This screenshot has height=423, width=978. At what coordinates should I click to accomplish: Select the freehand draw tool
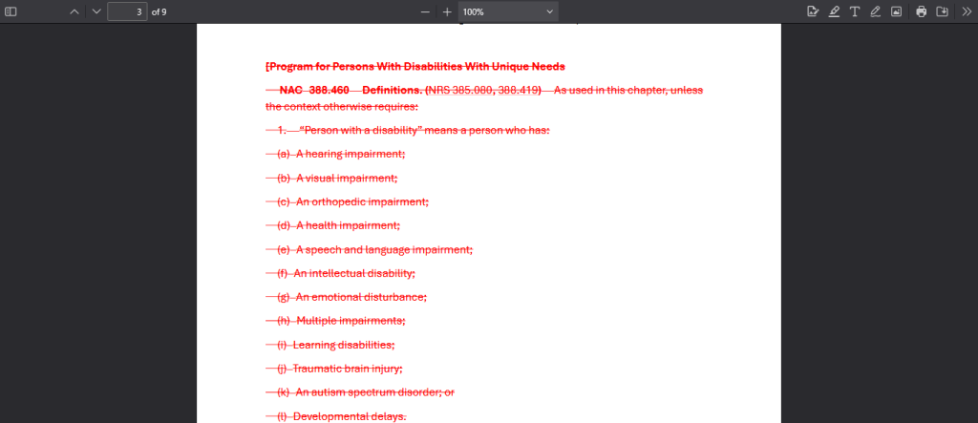point(875,11)
